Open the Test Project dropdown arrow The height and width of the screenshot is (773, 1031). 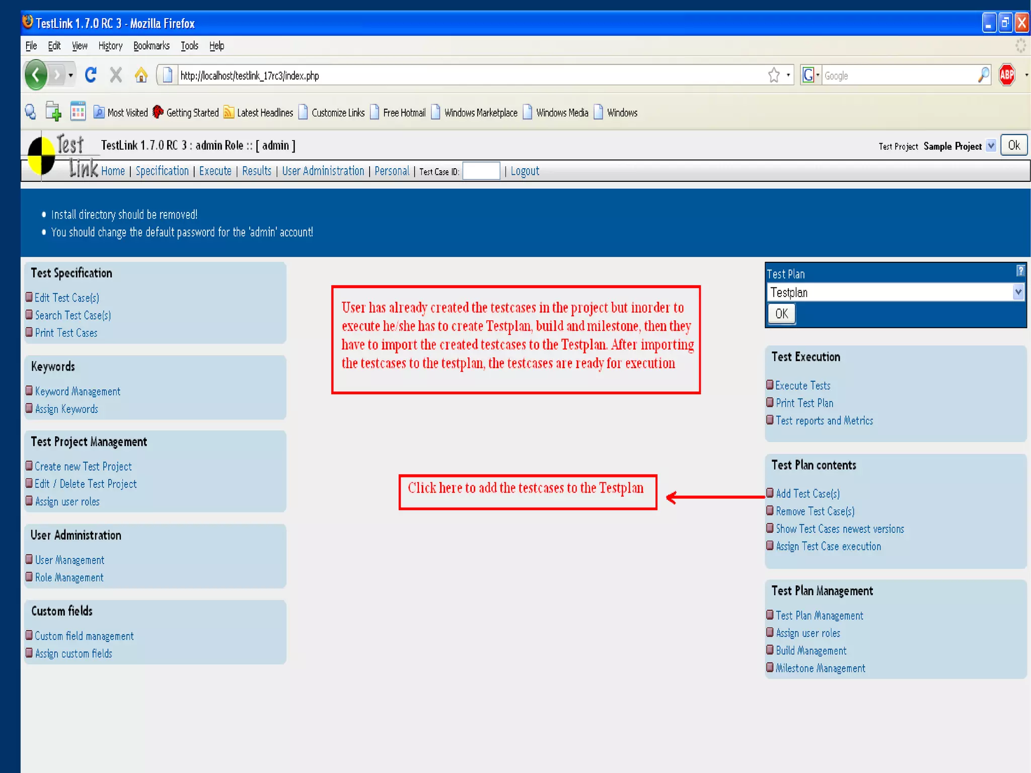click(991, 146)
